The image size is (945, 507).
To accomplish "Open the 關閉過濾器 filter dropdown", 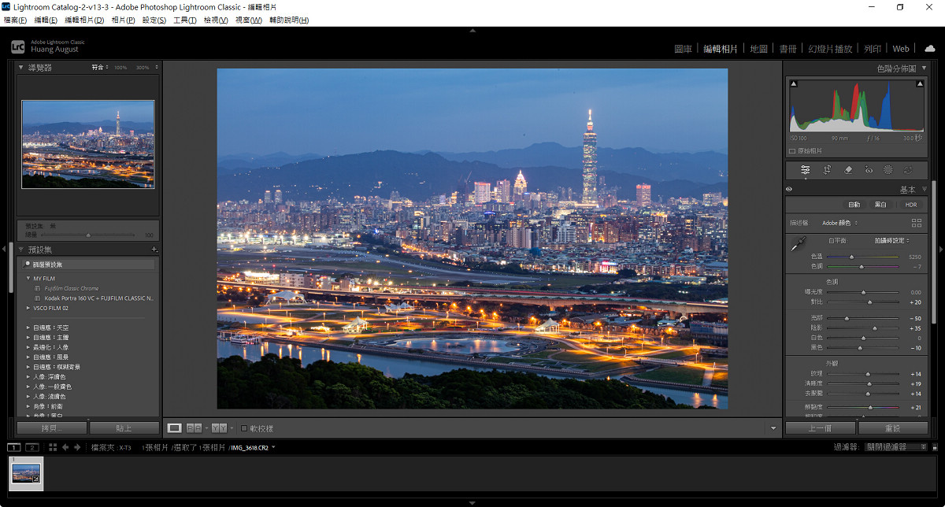I will tap(890, 447).
